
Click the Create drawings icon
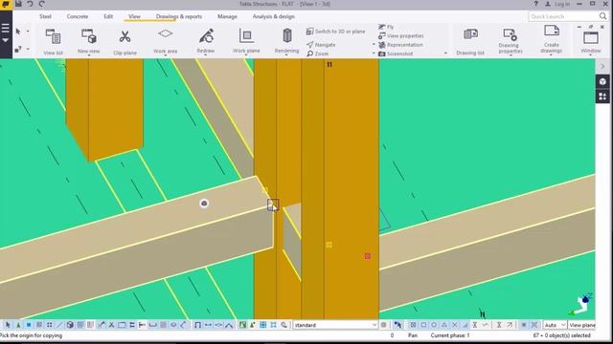click(552, 31)
